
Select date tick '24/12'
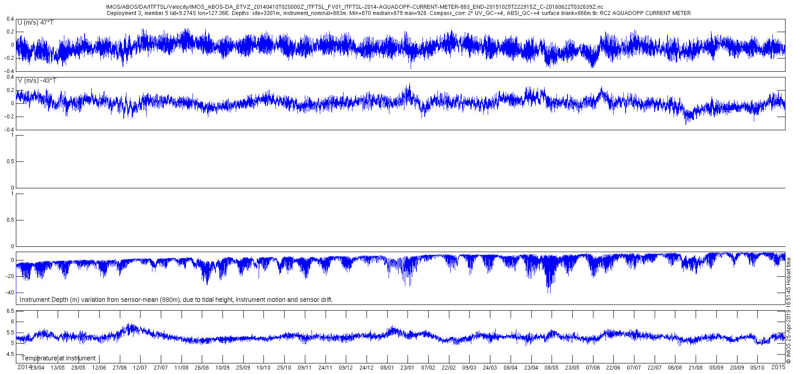pos(367,368)
